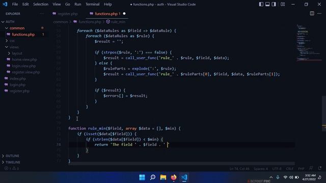The width and height of the screenshot is (326, 183).
Task: Expand the OUTLINE section
Action: pyautogui.click(x=12, y=156)
